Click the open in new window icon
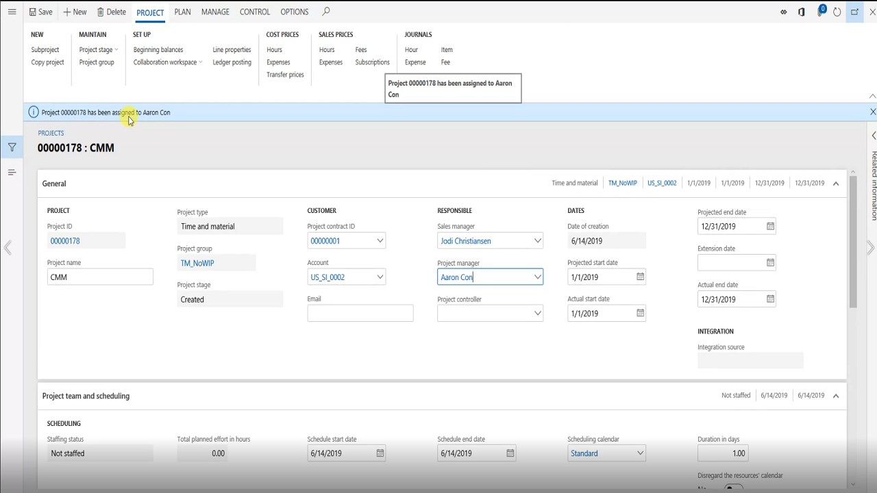 tap(855, 12)
